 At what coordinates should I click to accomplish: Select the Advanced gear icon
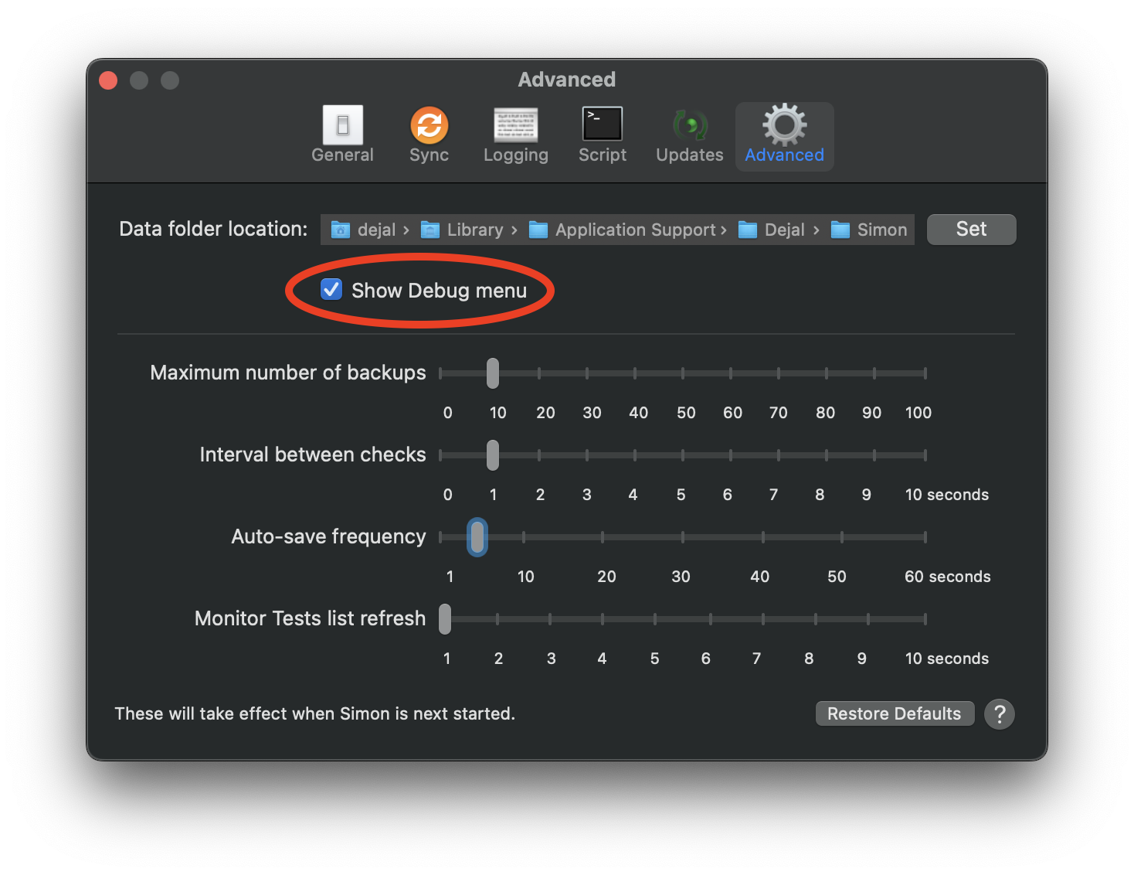(785, 124)
